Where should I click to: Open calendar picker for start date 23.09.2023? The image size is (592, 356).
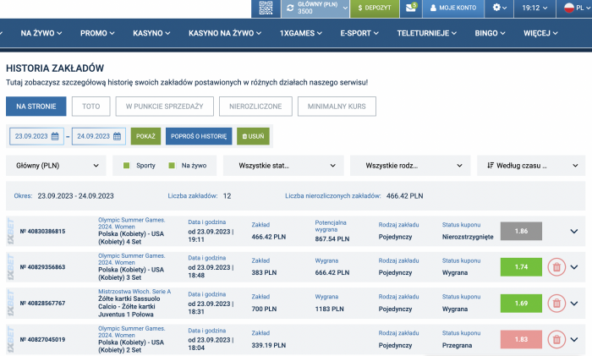coord(56,135)
